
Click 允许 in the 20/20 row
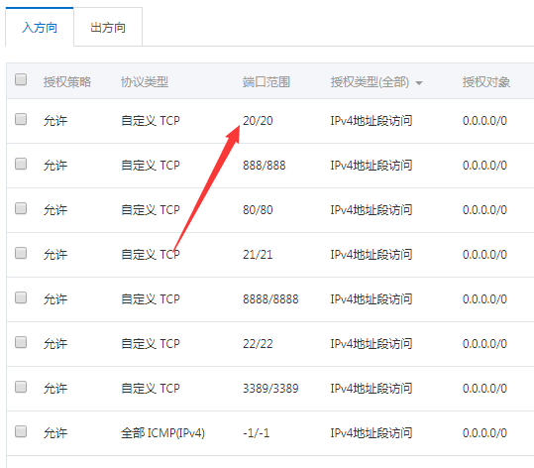55,121
